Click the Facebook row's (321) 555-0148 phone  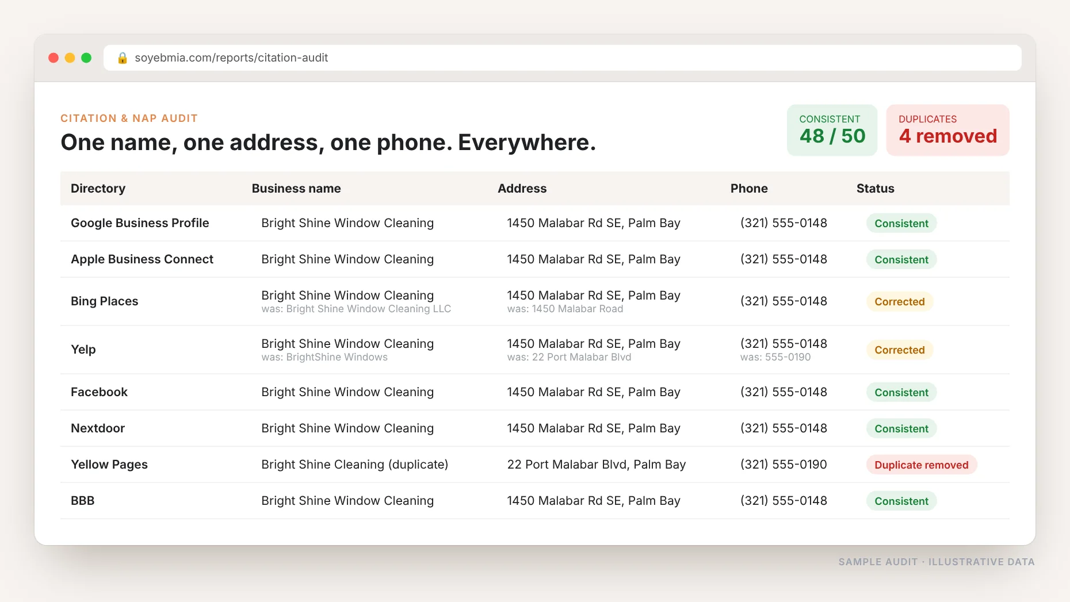click(784, 392)
